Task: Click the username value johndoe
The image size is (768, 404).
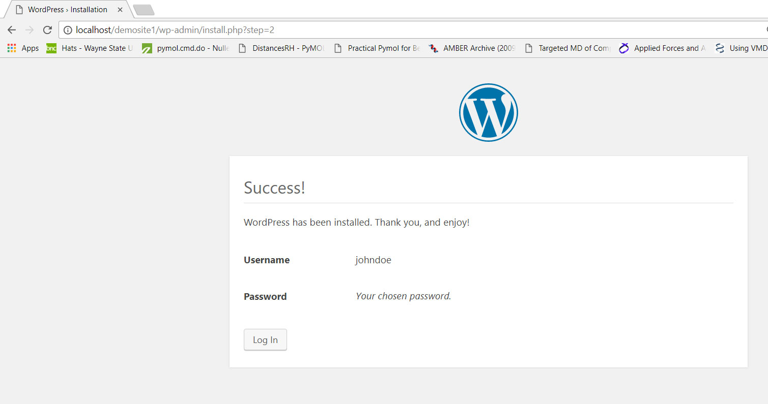Action: coord(374,260)
